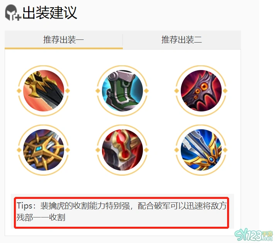Click the helmet icon beside 出装建议
The height and width of the screenshot is (243, 275).
tap(13, 13)
